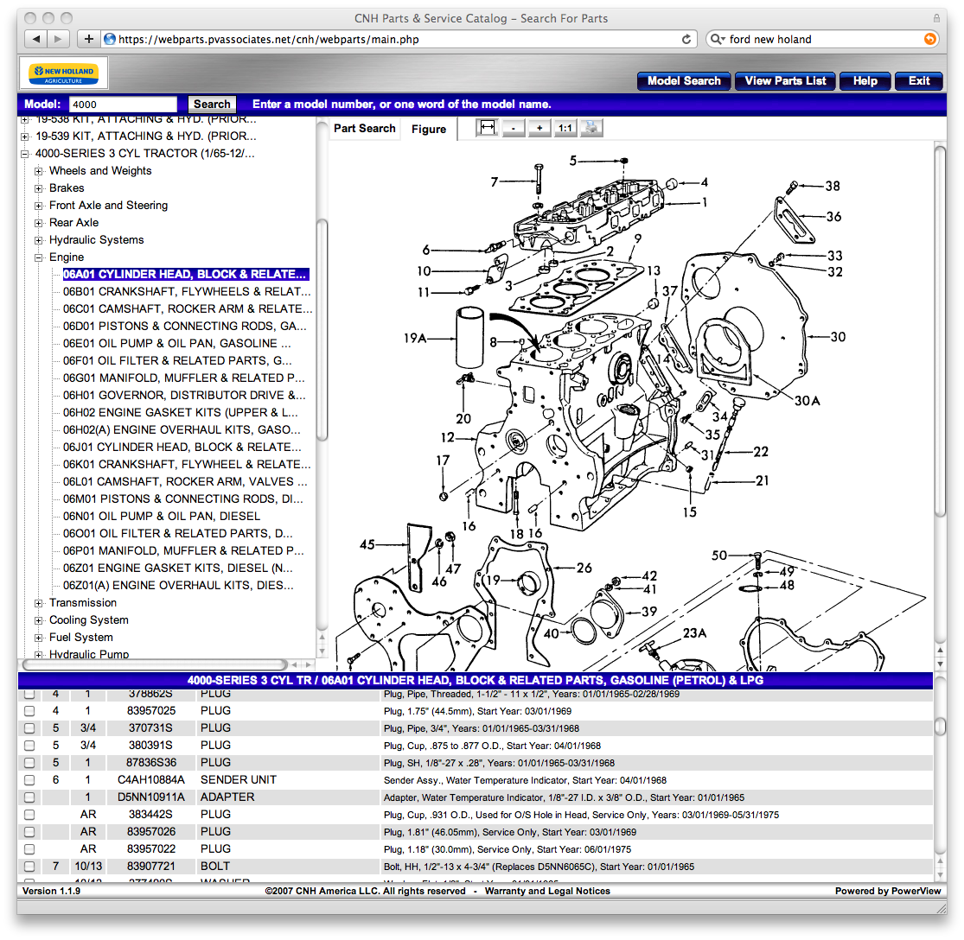Select the checkbox for 83907721 BOLT
964x940 pixels.
[29, 867]
